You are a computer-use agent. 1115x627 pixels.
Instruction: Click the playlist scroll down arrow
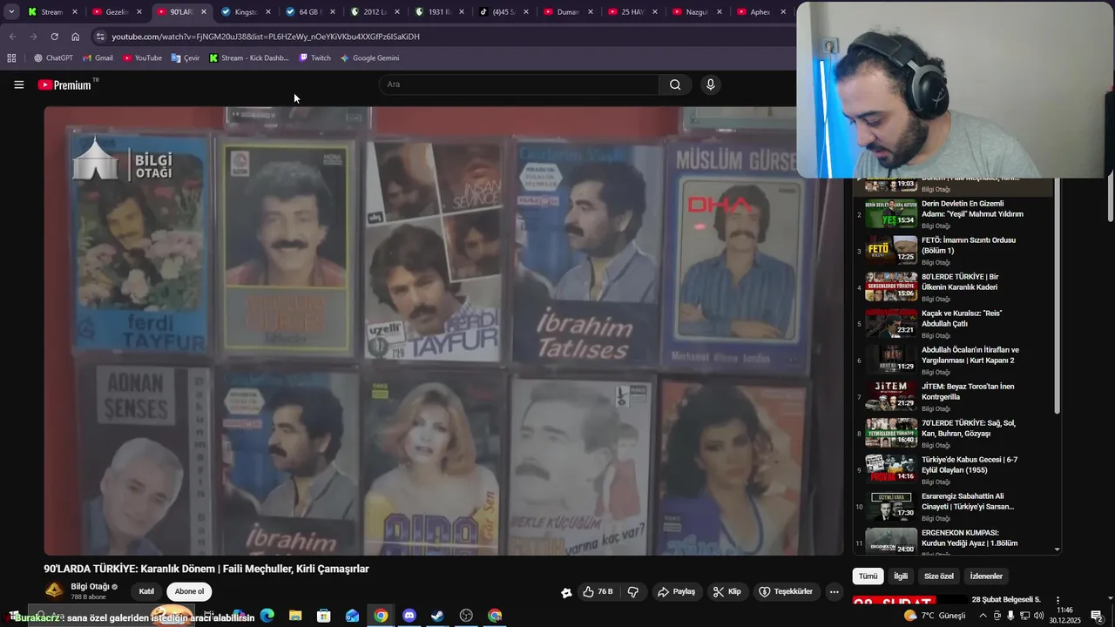[1058, 549]
